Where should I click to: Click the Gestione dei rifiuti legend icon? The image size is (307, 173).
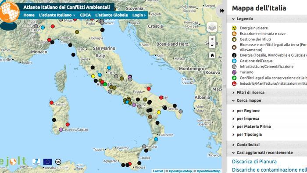[234, 40]
